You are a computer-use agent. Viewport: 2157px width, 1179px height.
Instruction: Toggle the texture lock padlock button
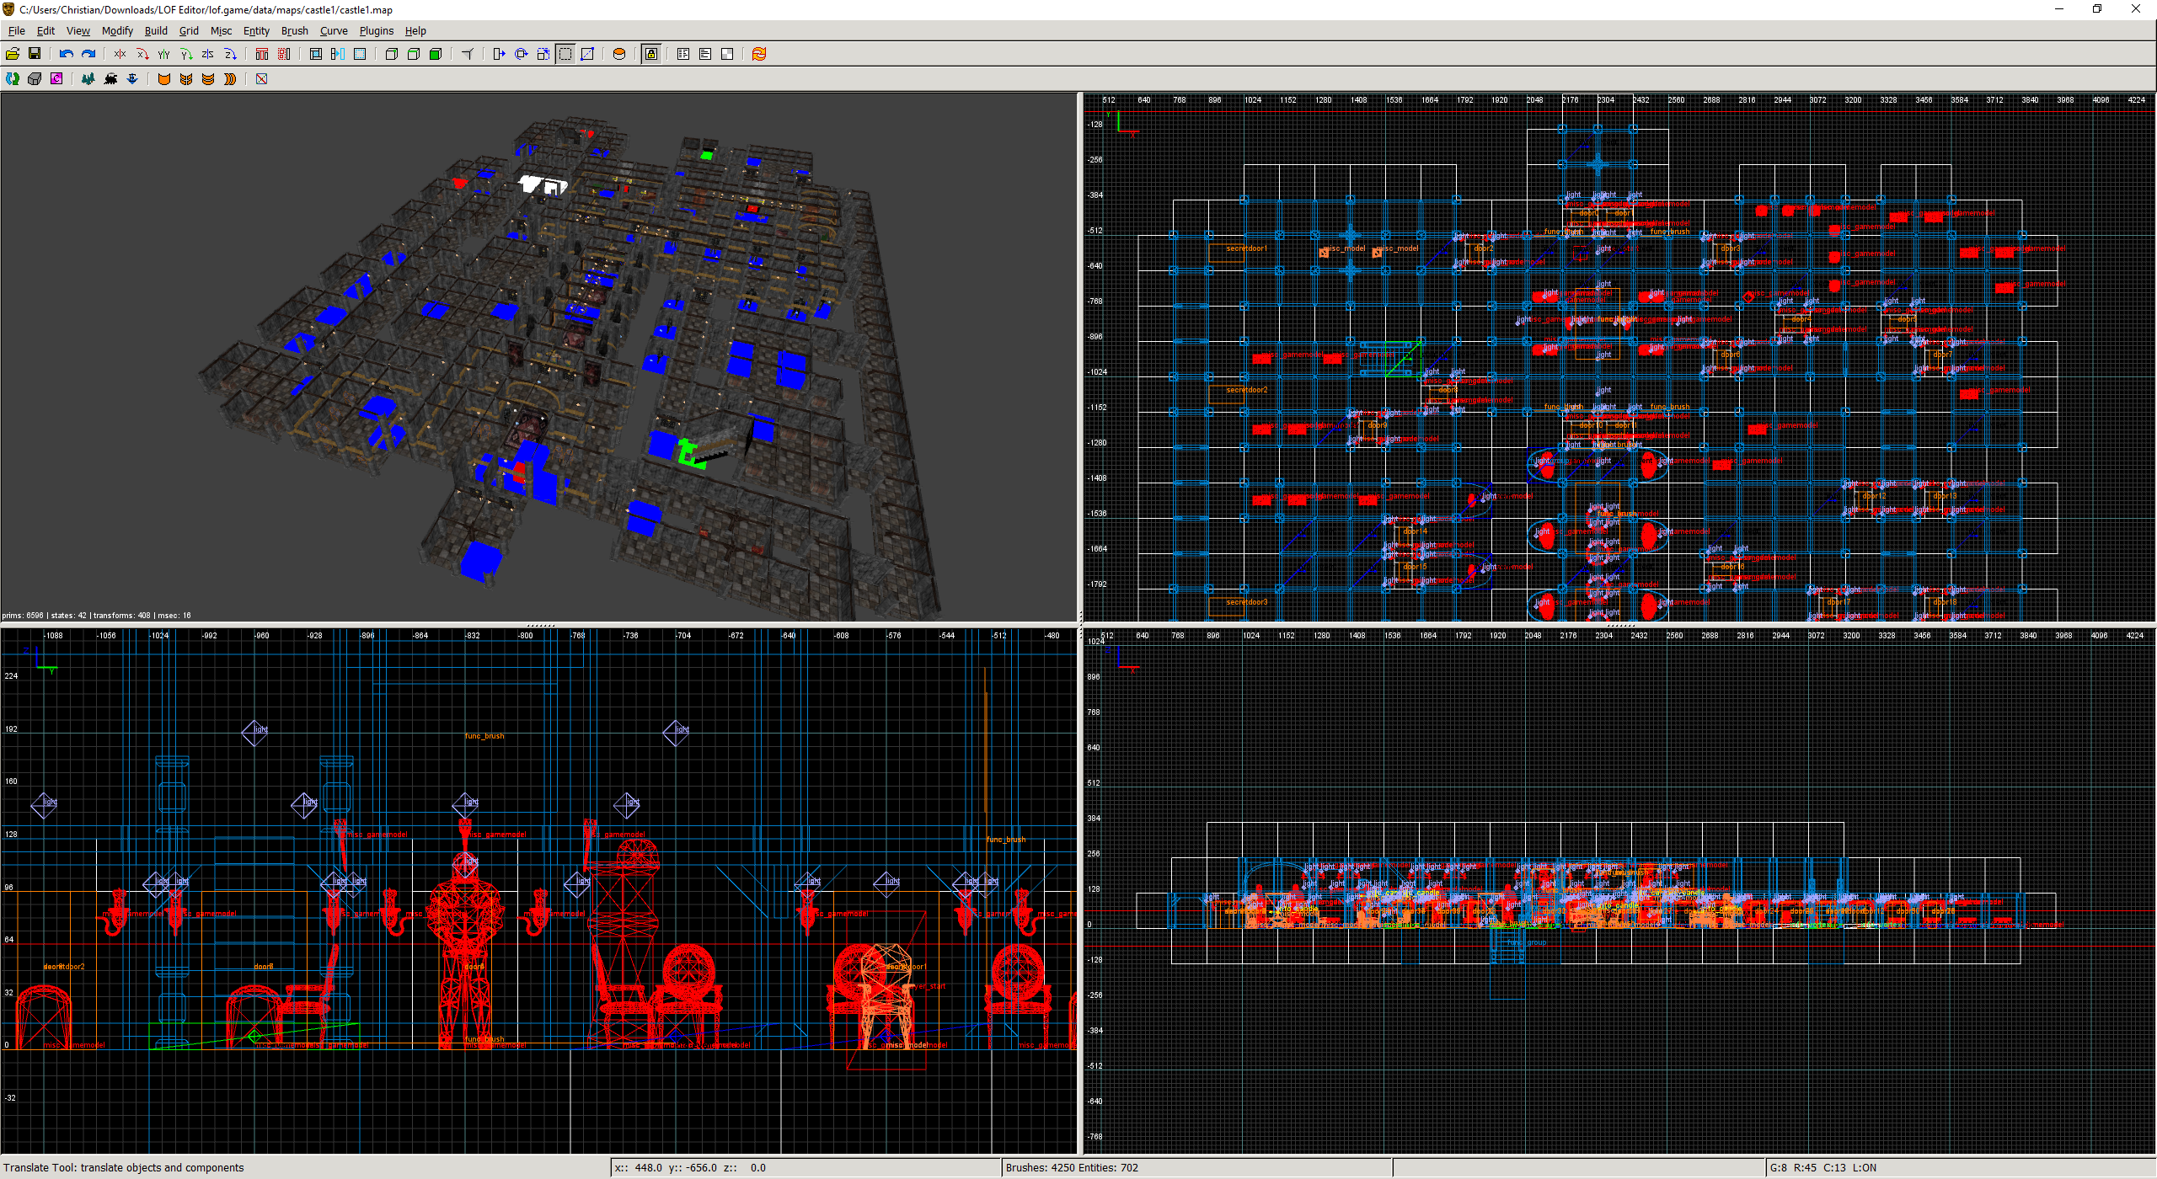coord(651,54)
